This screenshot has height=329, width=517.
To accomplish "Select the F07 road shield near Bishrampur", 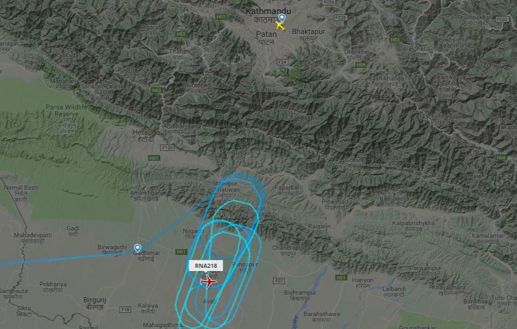I will [279, 281].
